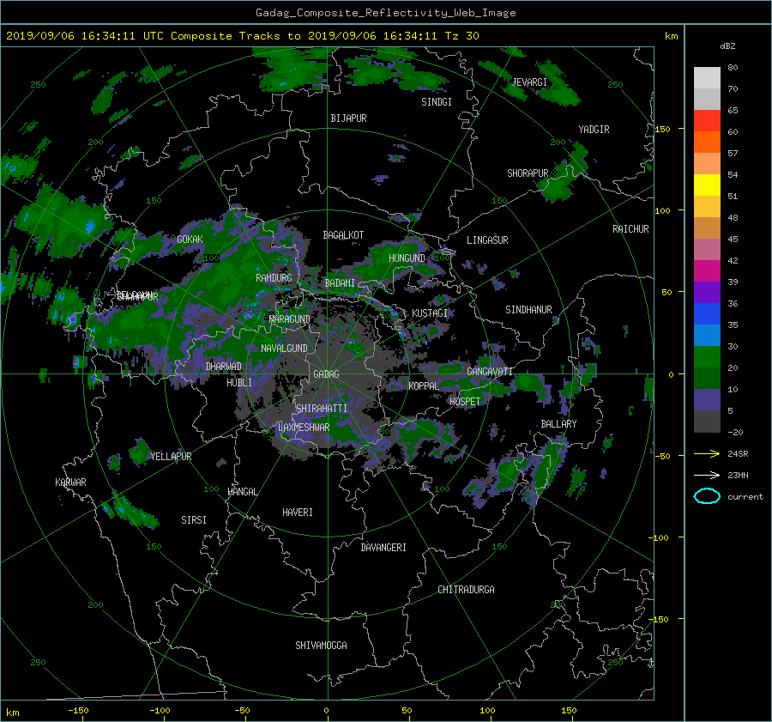Click the DHARWAD label
Viewport: 772px width, 722px height.
click(x=224, y=367)
